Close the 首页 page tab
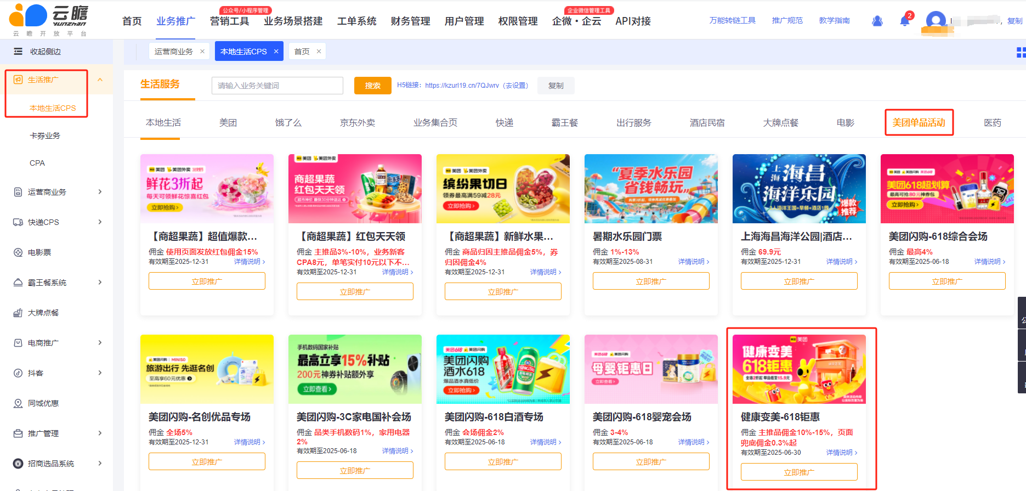1026x491 pixels. point(319,51)
